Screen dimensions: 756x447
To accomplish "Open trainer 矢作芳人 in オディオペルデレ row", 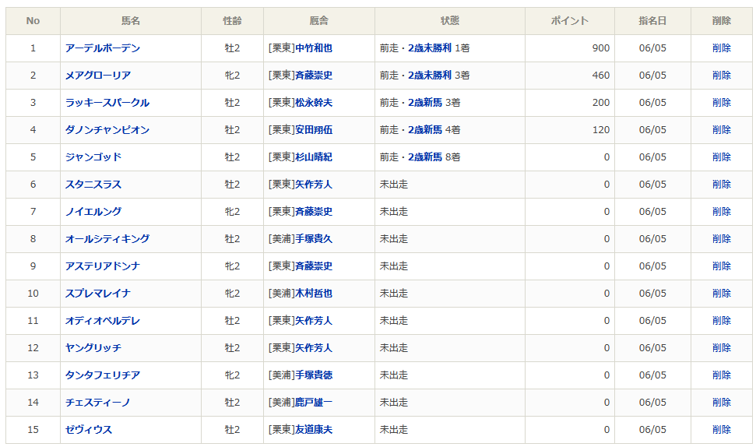I will coord(314,321).
